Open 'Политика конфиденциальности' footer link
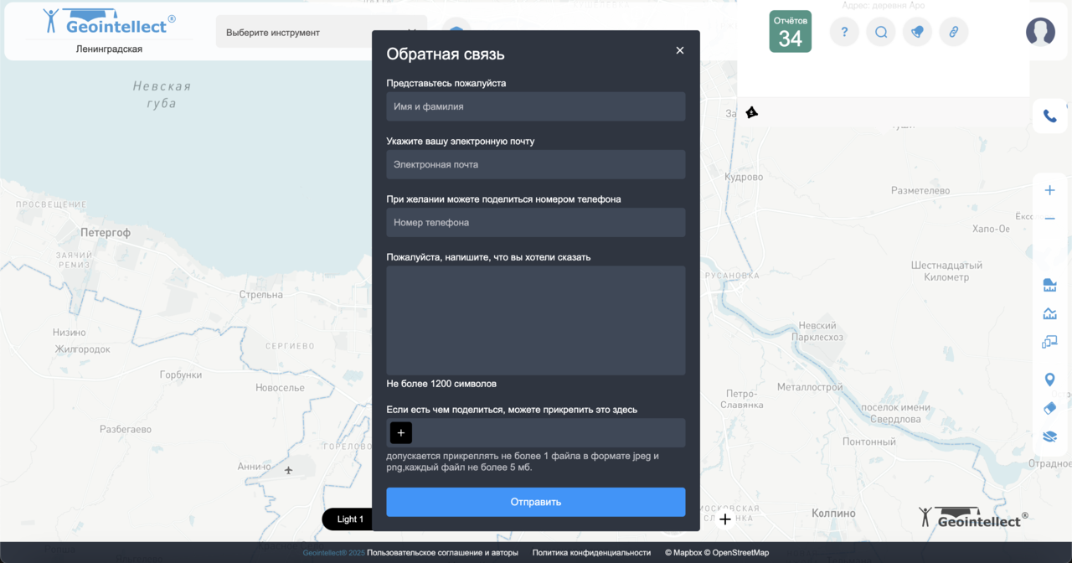This screenshot has width=1072, height=563. pos(591,553)
